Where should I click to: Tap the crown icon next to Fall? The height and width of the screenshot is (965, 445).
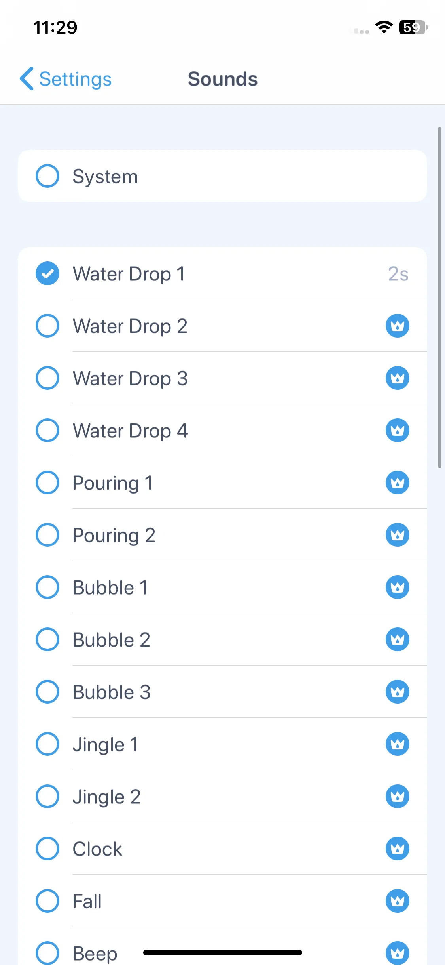(397, 901)
